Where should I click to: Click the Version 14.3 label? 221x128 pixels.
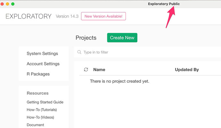click(x=66, y=16)
